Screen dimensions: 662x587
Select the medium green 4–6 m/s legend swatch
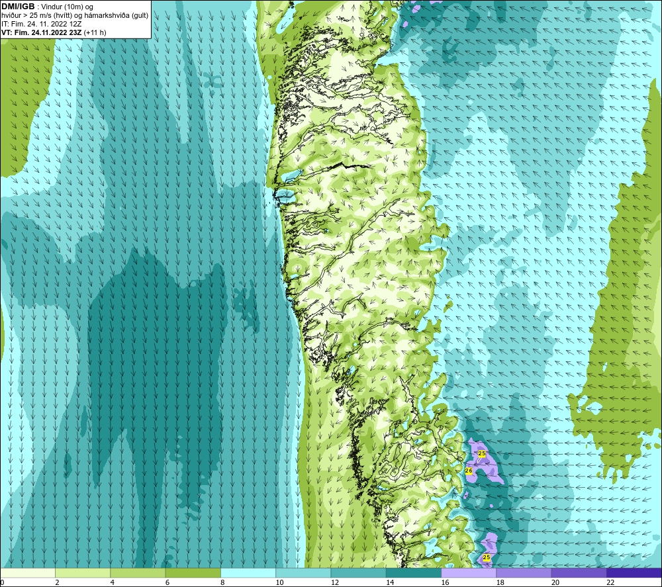coord(138,572)
